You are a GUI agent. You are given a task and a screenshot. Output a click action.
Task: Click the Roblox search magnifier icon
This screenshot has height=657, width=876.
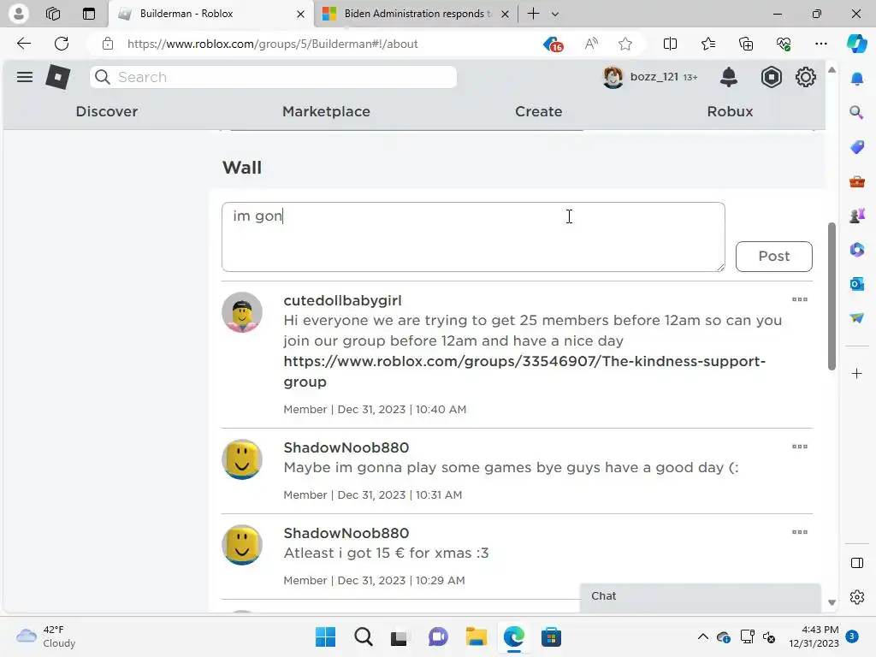pos(103,77)
